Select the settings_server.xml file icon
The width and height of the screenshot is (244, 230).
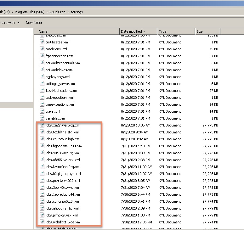click(x=42, y=84)
